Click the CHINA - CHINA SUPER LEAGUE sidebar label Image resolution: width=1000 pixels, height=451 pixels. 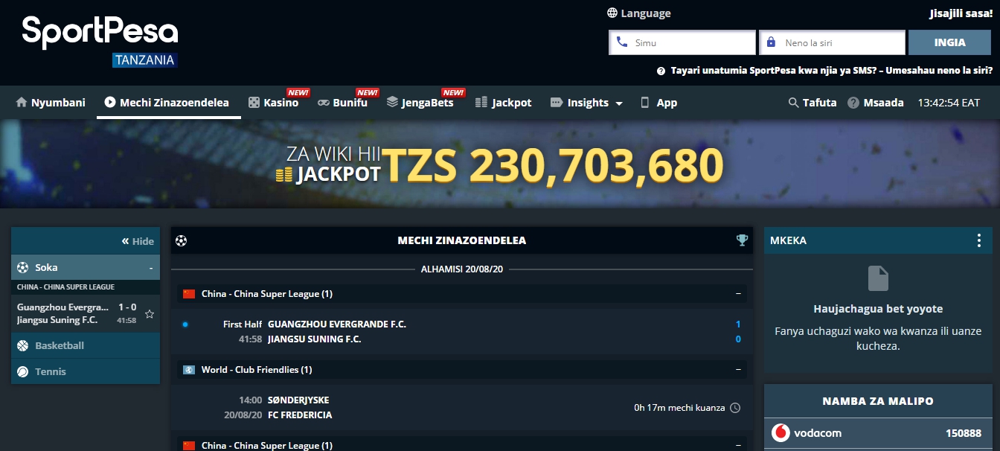(66, 287)
